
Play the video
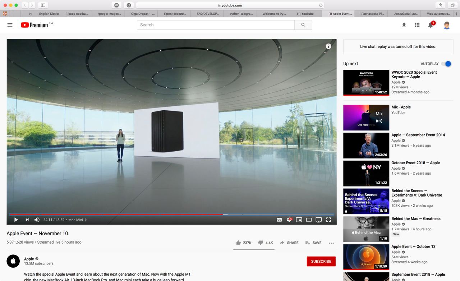coord(16,220)
